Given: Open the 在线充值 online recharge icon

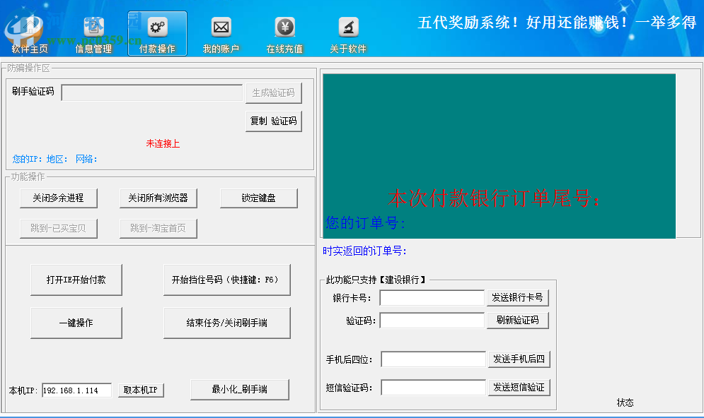Looking at the screenshot, I should [284, 33].
